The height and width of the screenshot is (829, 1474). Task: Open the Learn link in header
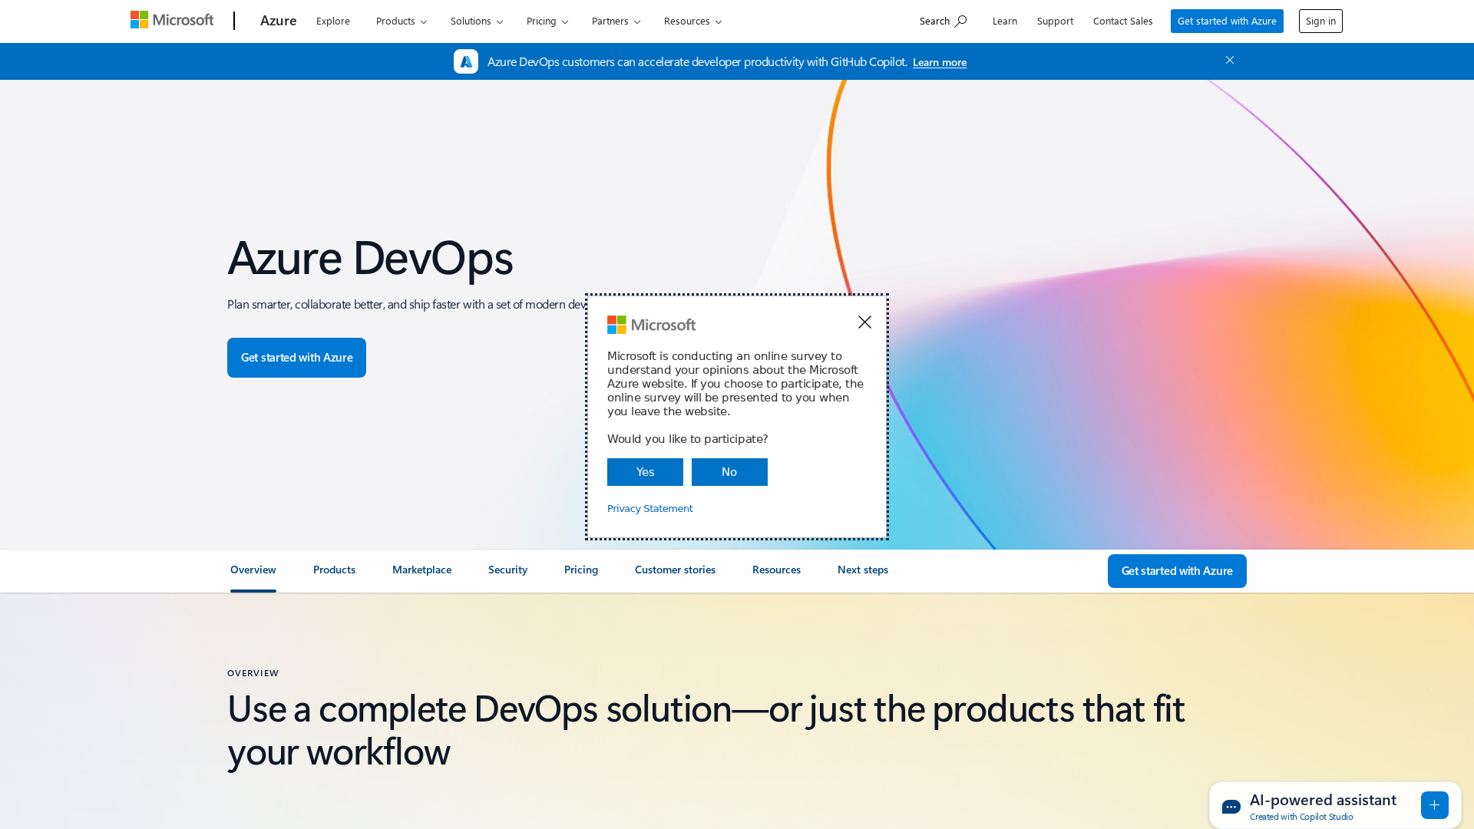click(x=1004, y=21)
